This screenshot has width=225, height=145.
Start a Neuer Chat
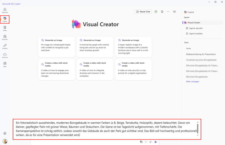(143, 11)
